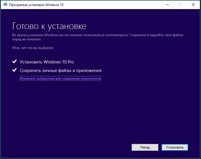
Task: Click text Итак, вот что вы выбрали:
Action: click(33, 48)
